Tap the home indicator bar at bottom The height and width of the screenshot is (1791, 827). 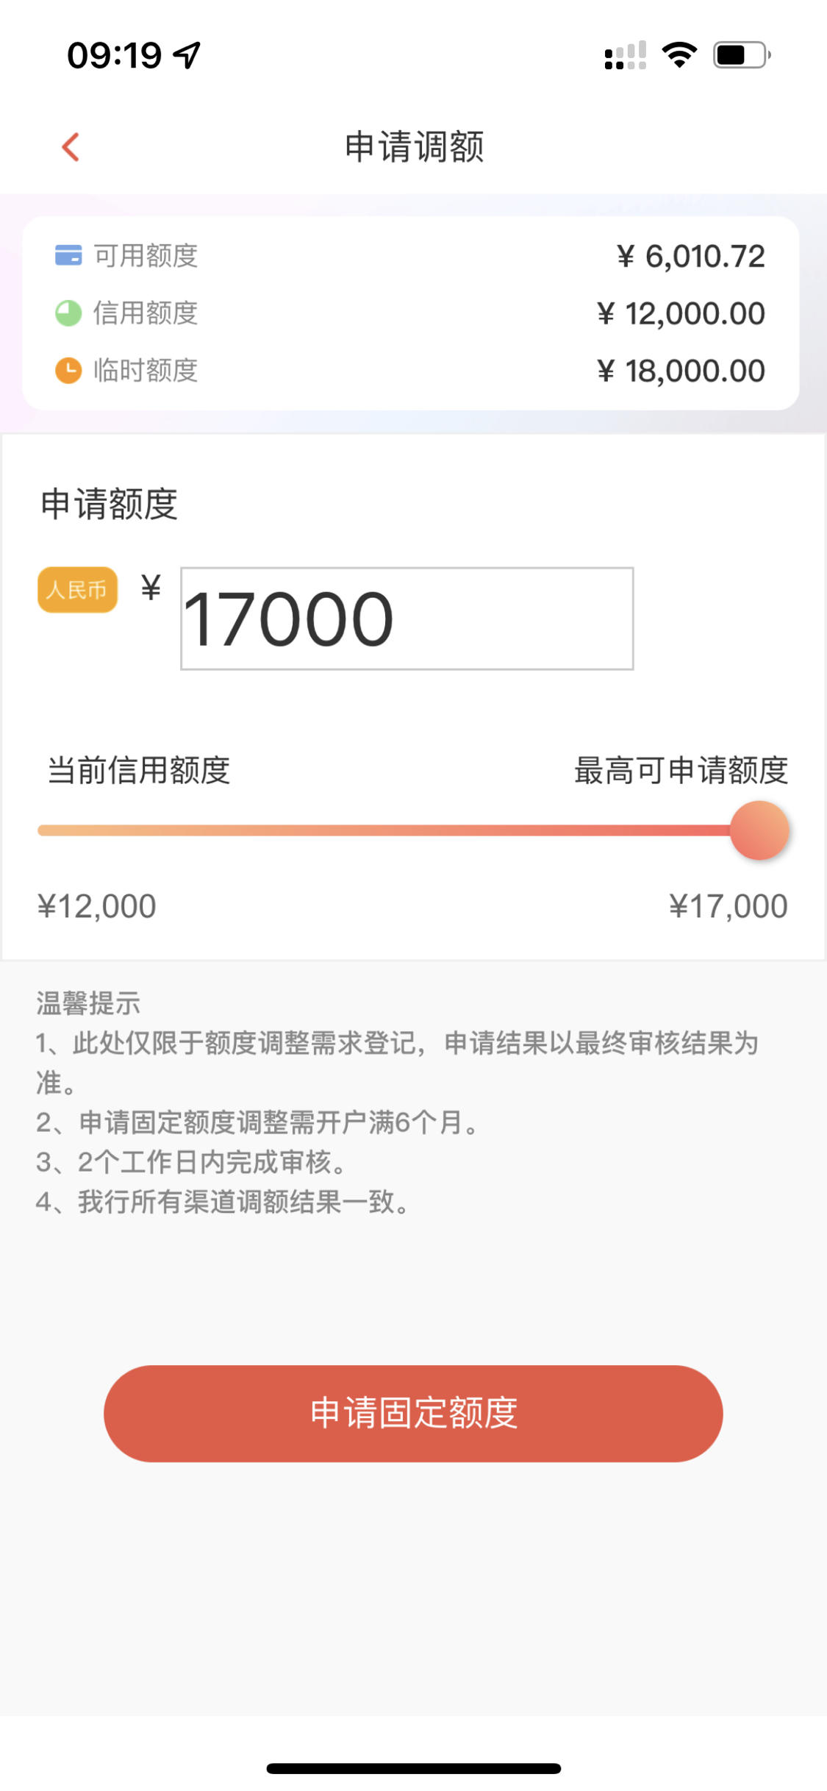(x=414, y=1767)
